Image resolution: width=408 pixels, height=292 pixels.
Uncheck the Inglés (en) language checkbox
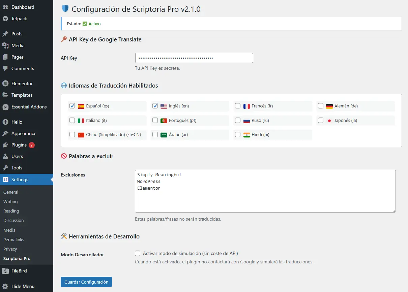coord(155,106)
